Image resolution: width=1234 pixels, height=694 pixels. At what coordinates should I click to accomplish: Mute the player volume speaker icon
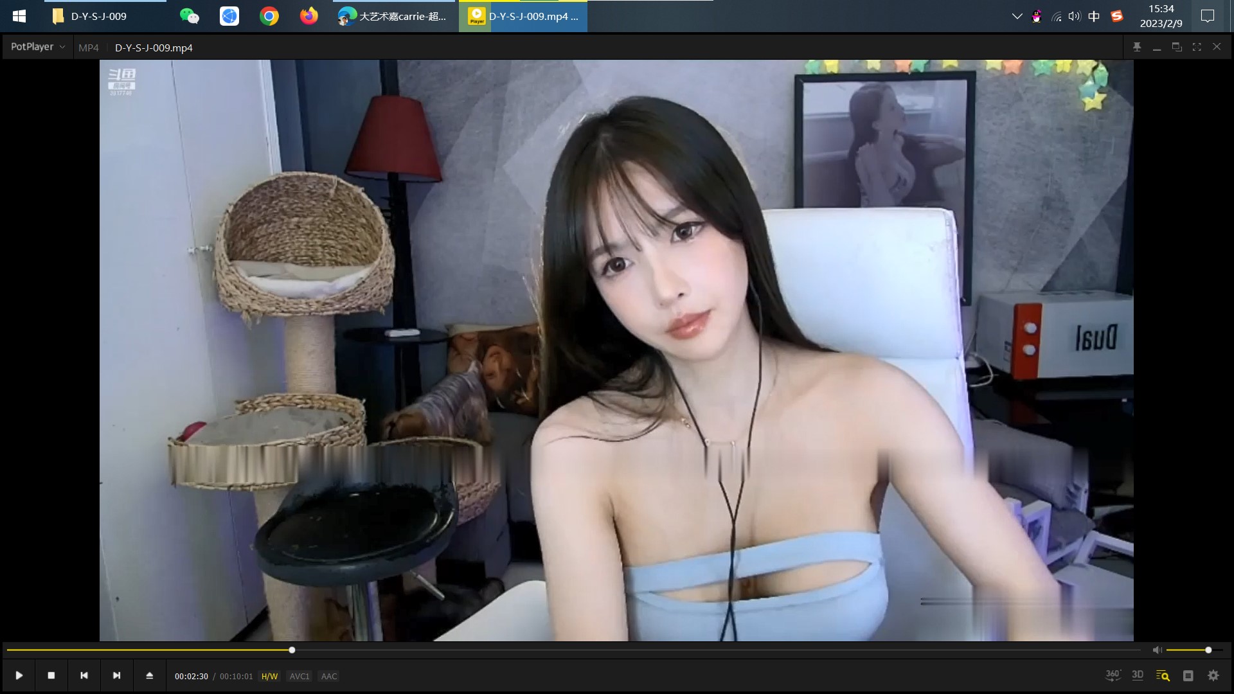coord(1157,650)
